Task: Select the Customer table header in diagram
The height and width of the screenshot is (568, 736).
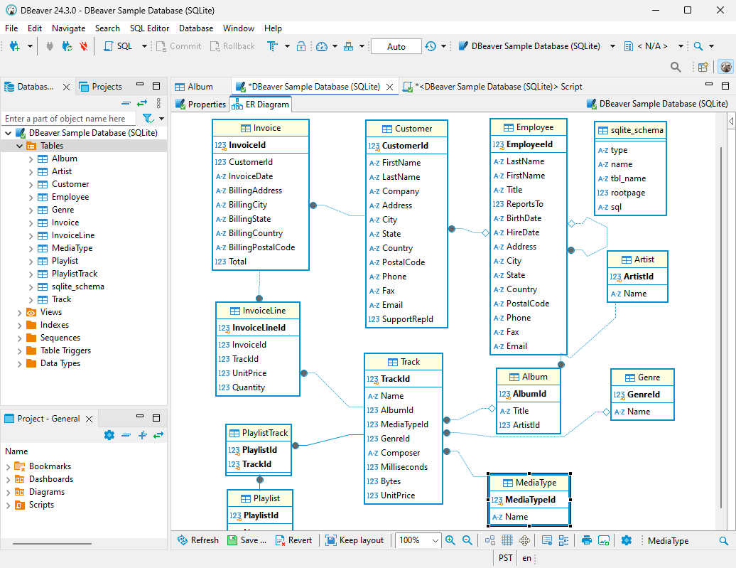Action: [x=406, y=129]
